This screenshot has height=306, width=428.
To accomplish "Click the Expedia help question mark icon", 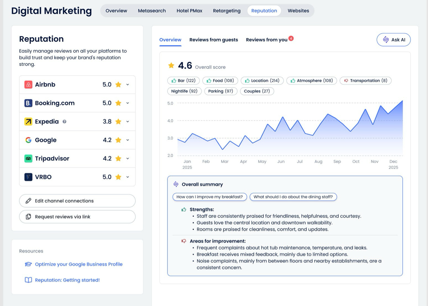I will point(65,122).
